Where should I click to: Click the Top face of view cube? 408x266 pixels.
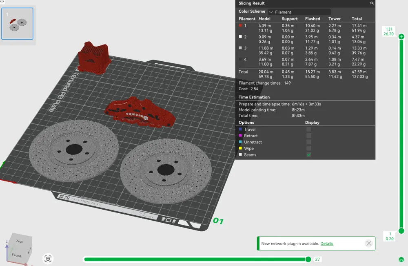pos(21,240)
